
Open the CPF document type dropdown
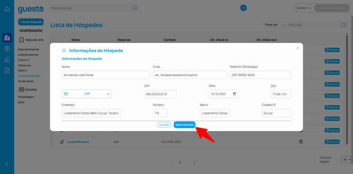87,94
